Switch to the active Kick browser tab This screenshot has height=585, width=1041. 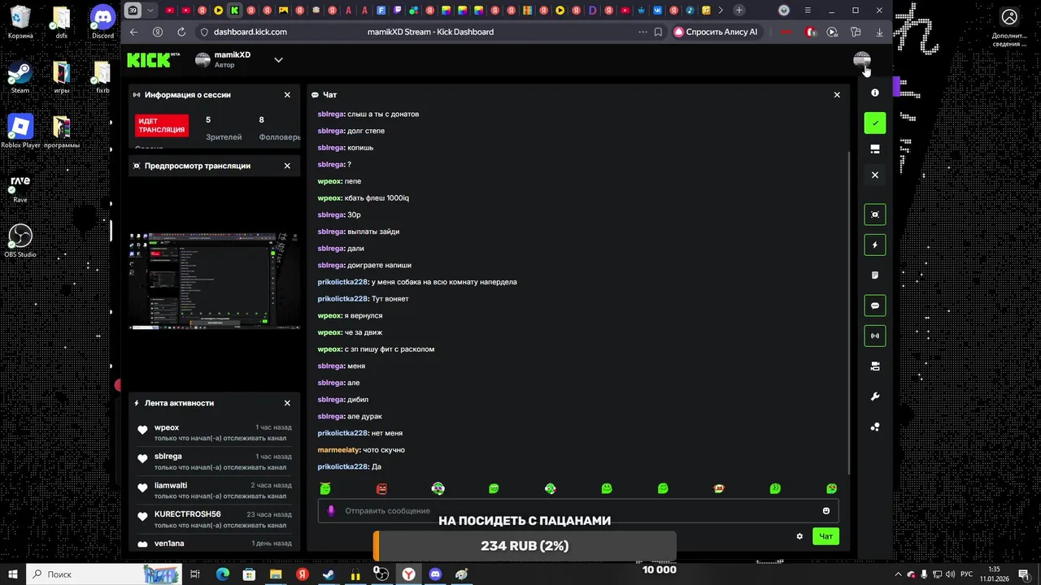(x=234, y=11)
